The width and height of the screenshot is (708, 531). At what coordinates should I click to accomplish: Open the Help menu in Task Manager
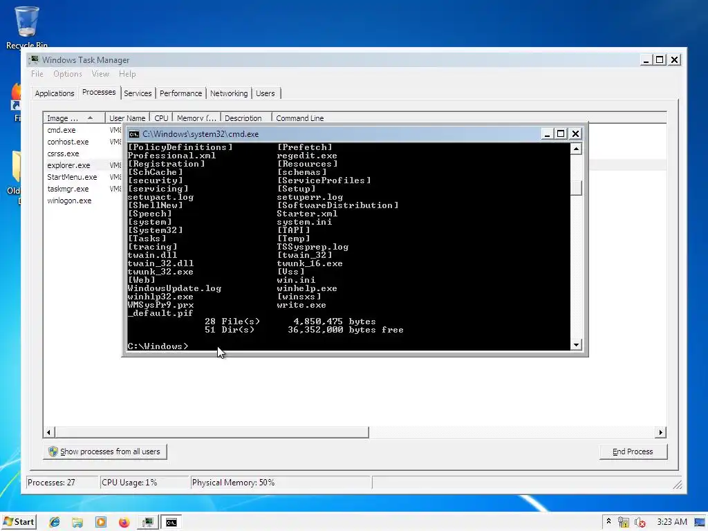pyautogui.click(x=127, y=73)
